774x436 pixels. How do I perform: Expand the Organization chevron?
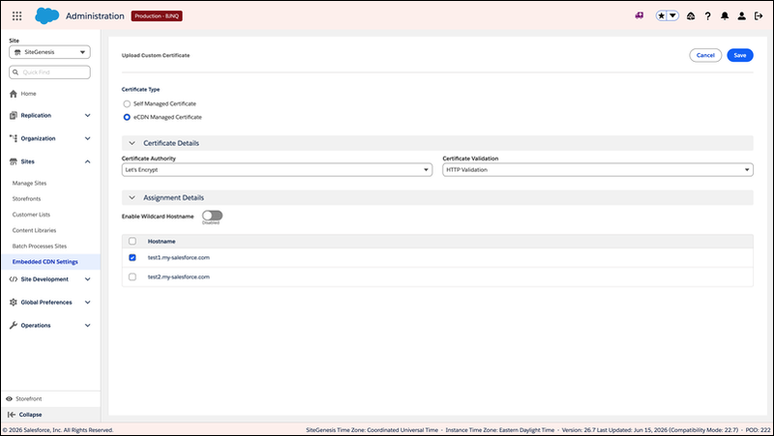pos(87,138)
